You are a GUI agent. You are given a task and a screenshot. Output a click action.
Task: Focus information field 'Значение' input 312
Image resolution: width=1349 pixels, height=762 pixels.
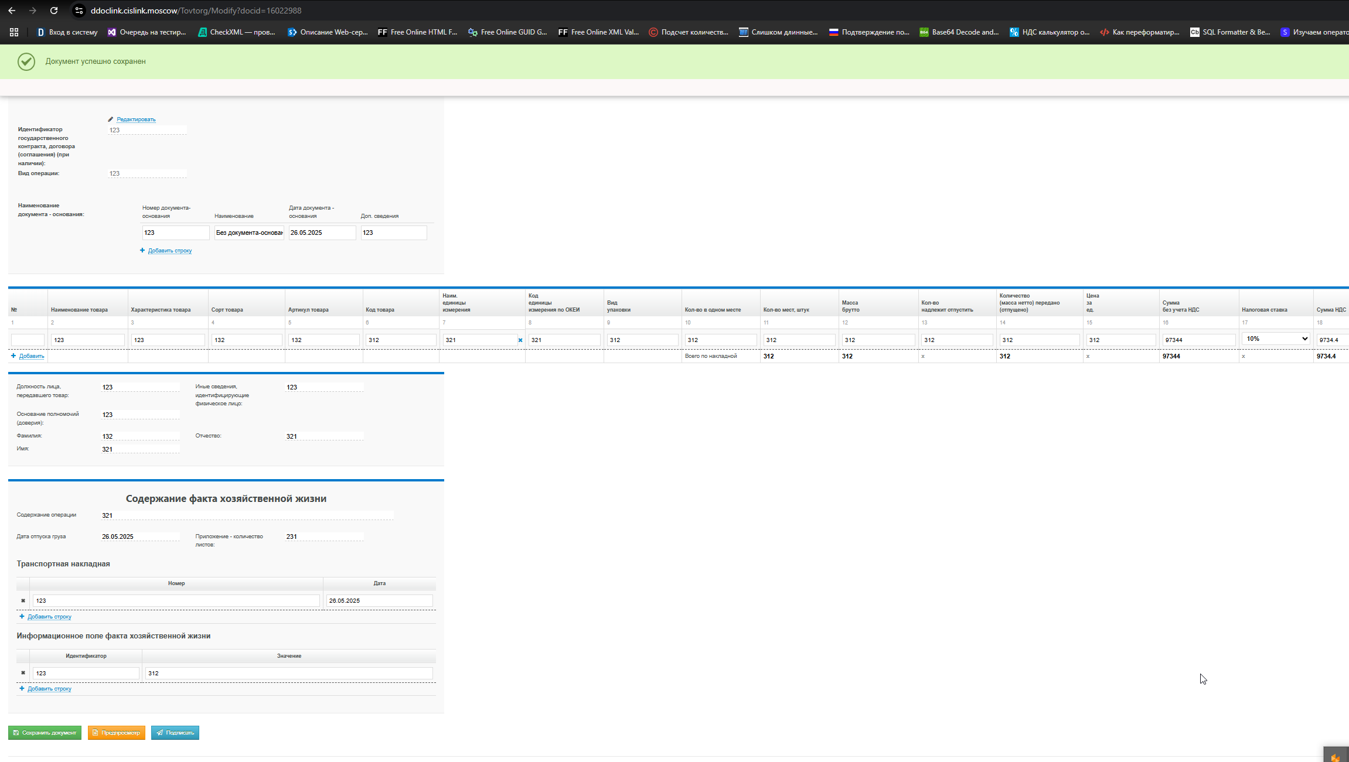(x=289, y=673)
